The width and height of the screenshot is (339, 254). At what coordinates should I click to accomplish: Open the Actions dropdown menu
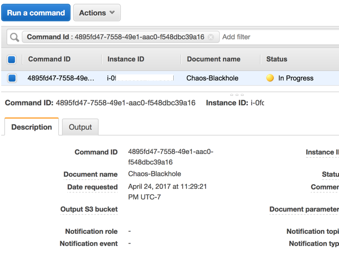click(96, 13)
